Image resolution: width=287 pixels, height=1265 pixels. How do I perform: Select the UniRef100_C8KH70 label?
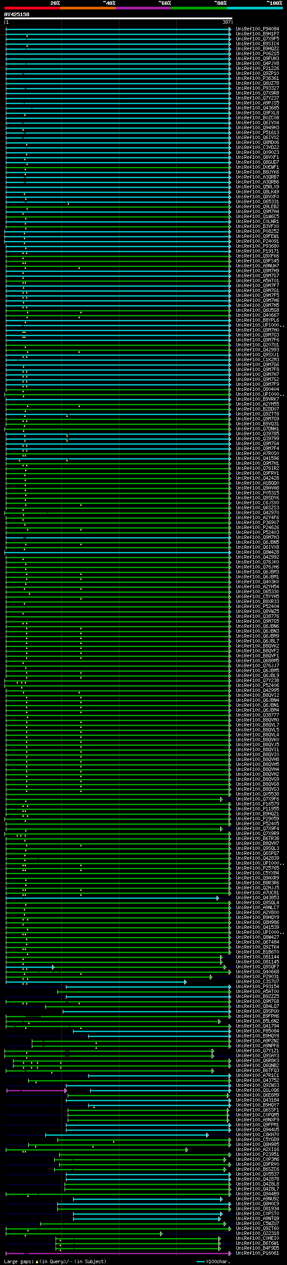click(257, 1135)
